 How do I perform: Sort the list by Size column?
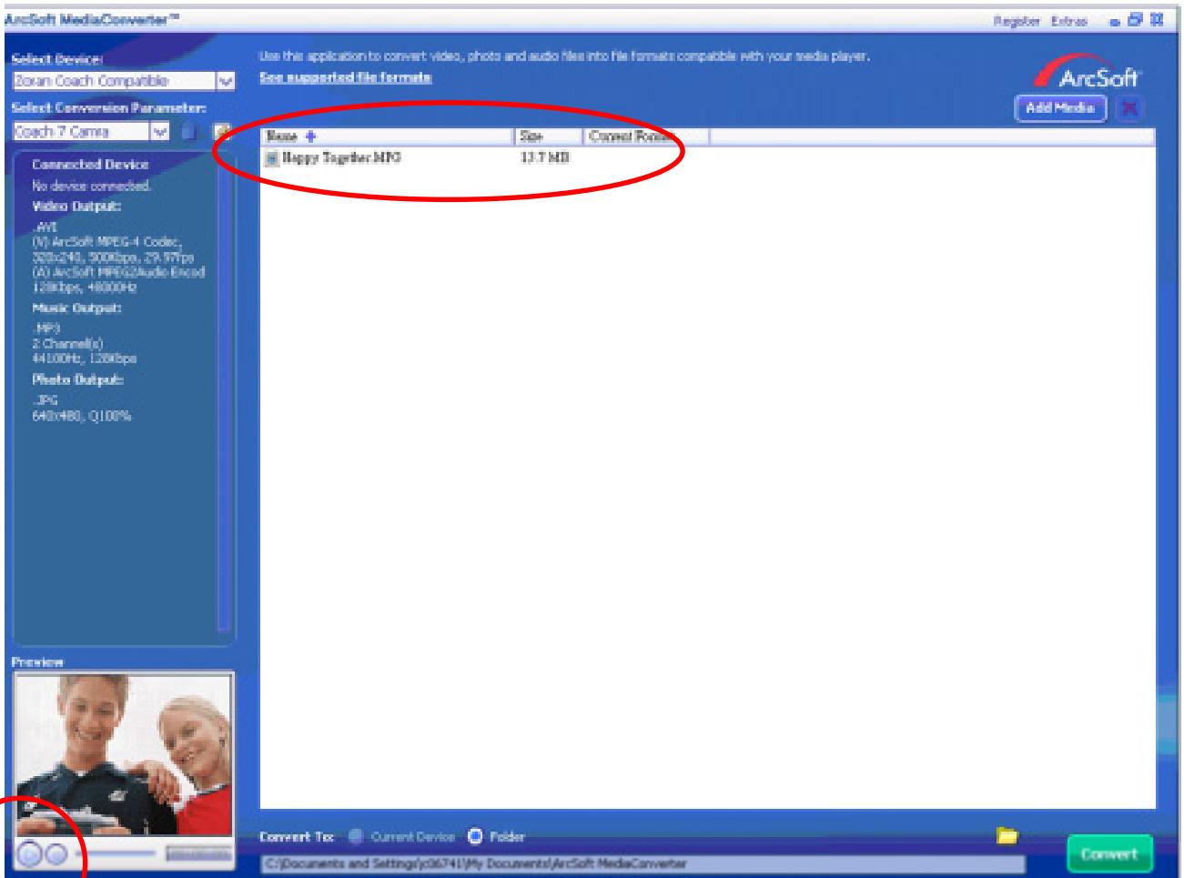coord(549,136)
